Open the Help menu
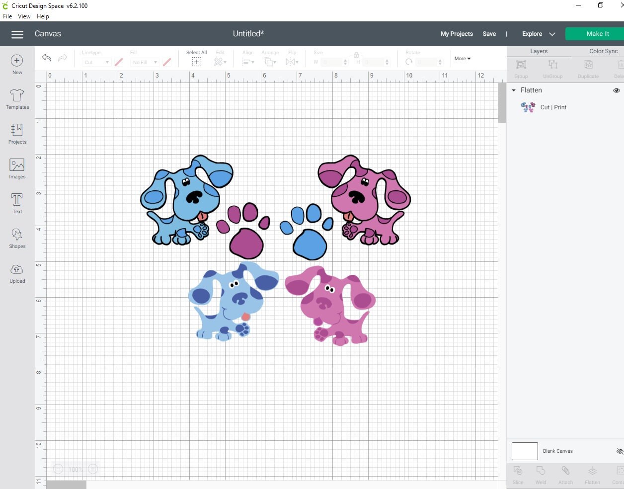This screenshot has width=624, height=489. point(43,16)
